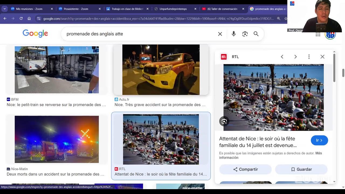Show previous image in preview panel
Viewport: 345px width, 194px height.
point(282,57)
